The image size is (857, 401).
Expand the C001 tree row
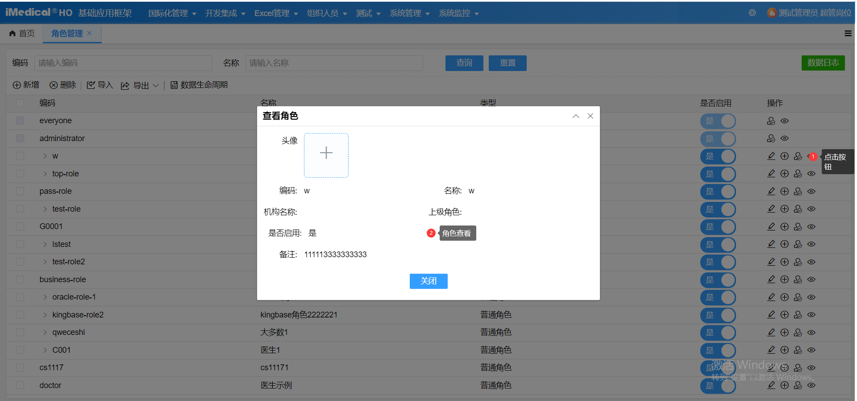tap(45, 350)
